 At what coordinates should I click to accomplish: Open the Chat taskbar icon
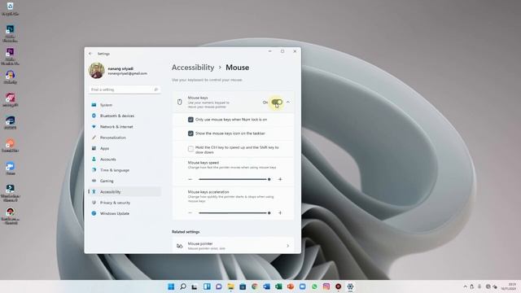click(219, 286)
